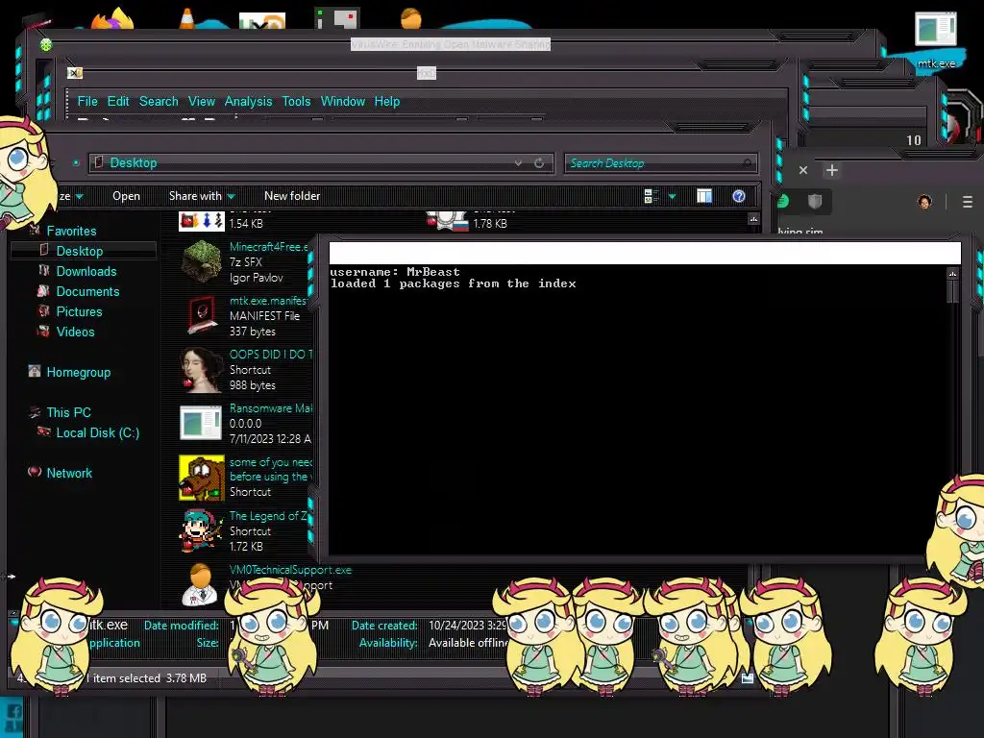The height and width of the screenshot is (738, 984).
Task: Open Local Disk (C:)
Action: pyautogui.click(x=98, y=432)
